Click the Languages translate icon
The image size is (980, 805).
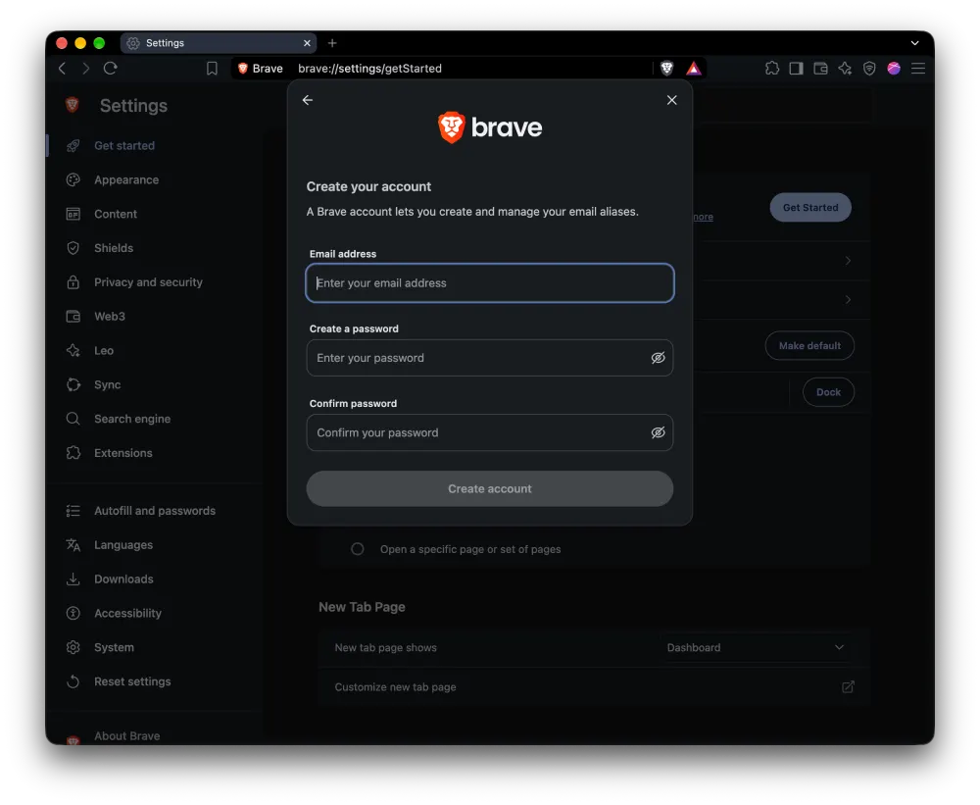coord(73,545)
